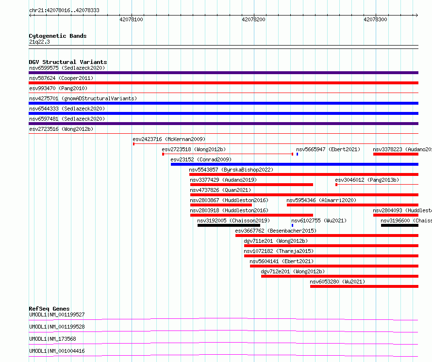Open nsv4275701 (gnomADStructuralVariants) label
The width and height of the screenshot is (432, 362).
pyautogui.click(x=83, y=98)
